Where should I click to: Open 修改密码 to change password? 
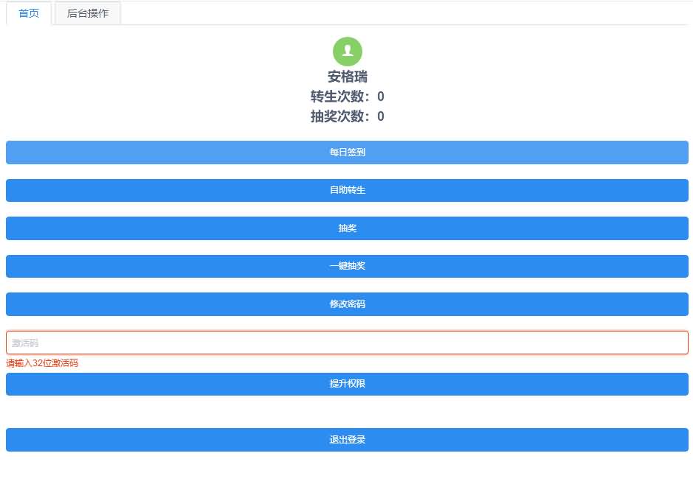[347, 304]
